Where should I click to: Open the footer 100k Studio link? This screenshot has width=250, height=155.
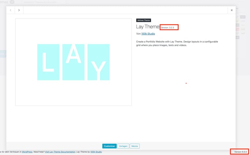tap(96, 152)
